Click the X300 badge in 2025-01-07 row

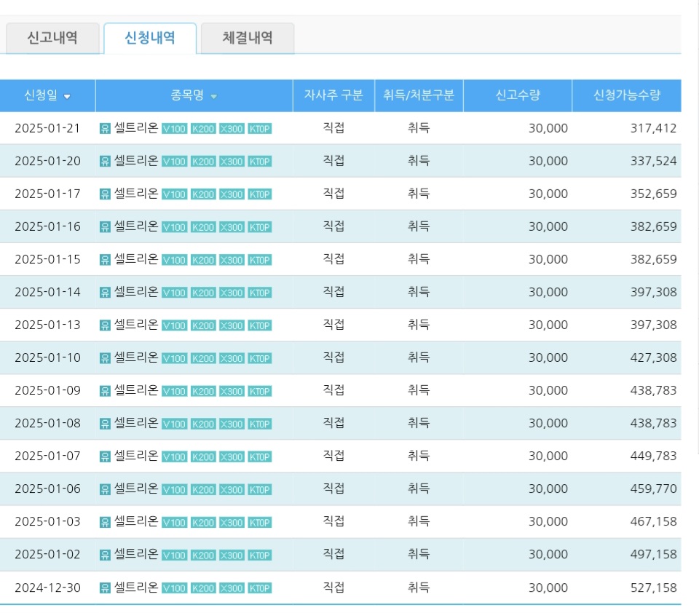coord(232,456)
